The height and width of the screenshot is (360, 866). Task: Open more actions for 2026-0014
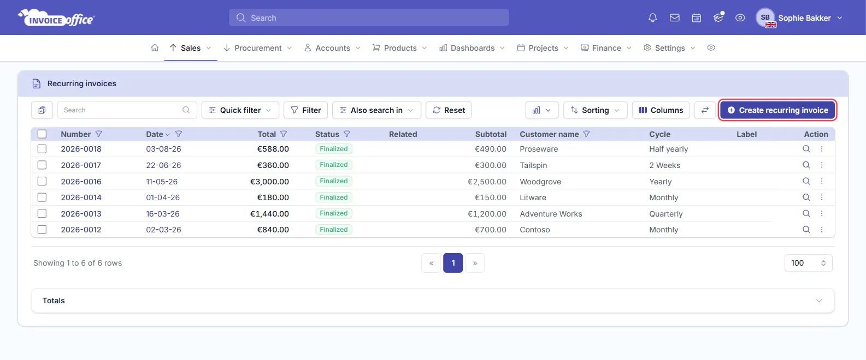click(x=821, y=197)
